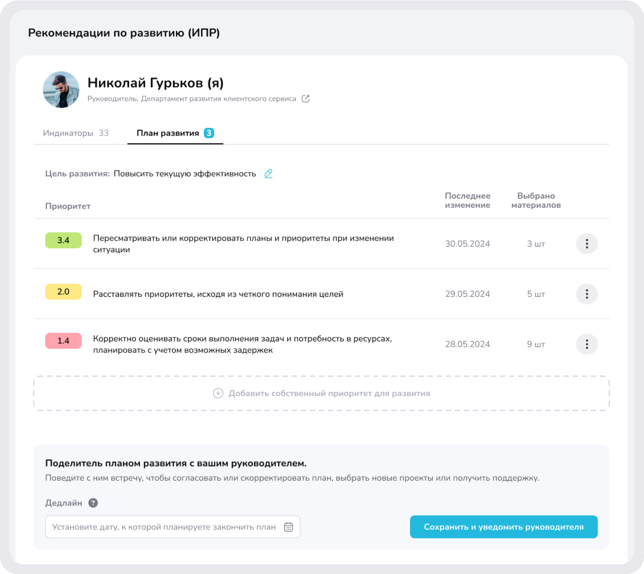Click the green 3.4 score badge
The image size is (644, 574).
(x=63, y=240)
